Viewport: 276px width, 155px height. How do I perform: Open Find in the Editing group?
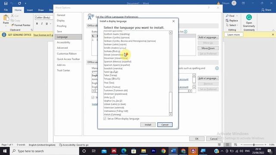coord(230,16)
